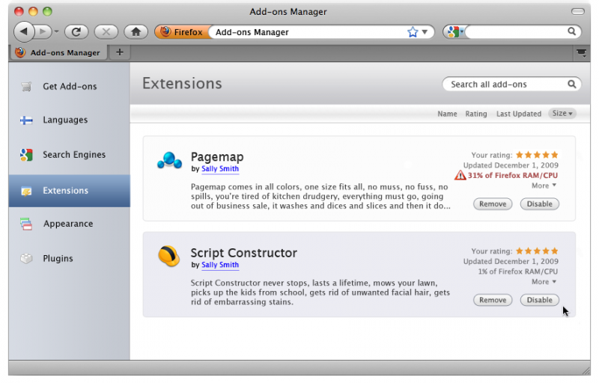Open the Get Add-ons section
599x383 pixels.
(x=69, y=87)
